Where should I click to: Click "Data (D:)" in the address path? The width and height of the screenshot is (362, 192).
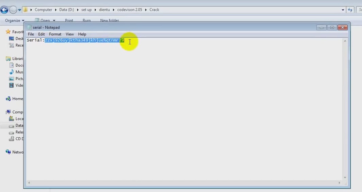coord(66,10)
